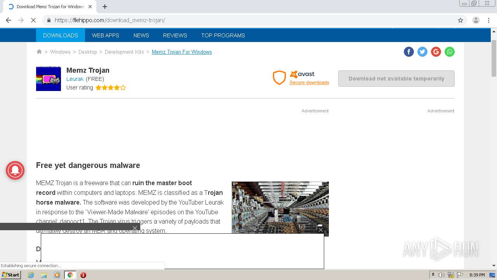Open the Leurak developer link

(x=75, y=79)
